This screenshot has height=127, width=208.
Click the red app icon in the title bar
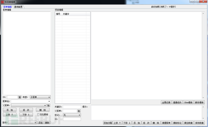coord(2,2)
